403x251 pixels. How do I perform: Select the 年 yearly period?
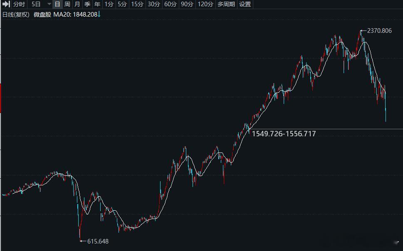click(97, 4)
